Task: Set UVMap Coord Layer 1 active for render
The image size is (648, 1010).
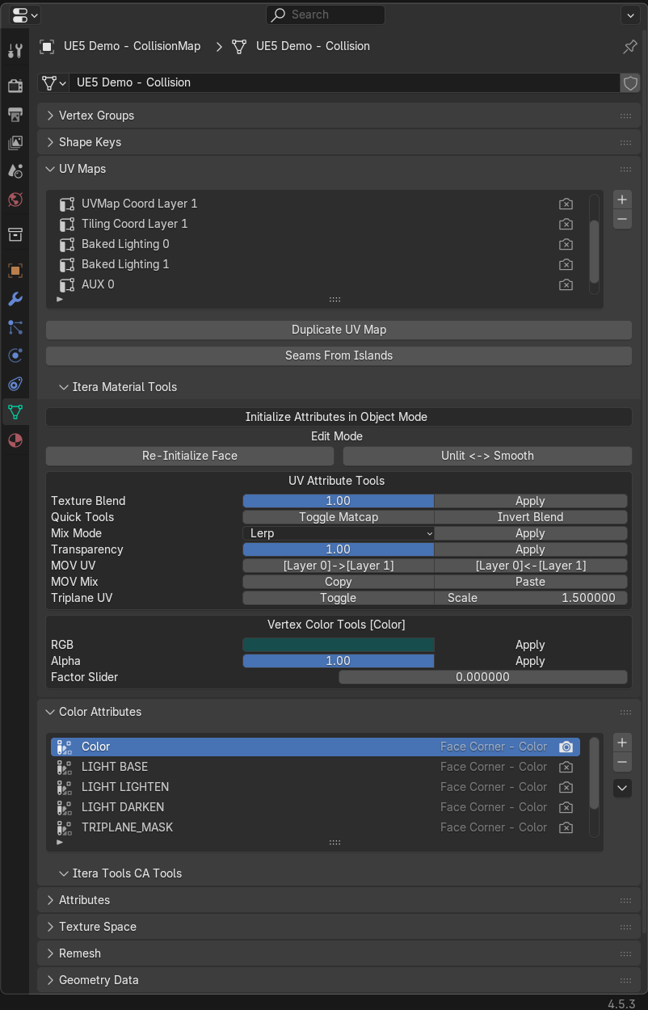Action: tap(566, 204)
